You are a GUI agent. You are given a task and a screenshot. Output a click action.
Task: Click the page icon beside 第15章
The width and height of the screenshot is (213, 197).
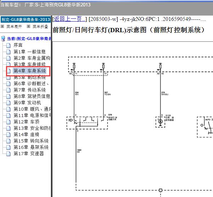(9, 141)
